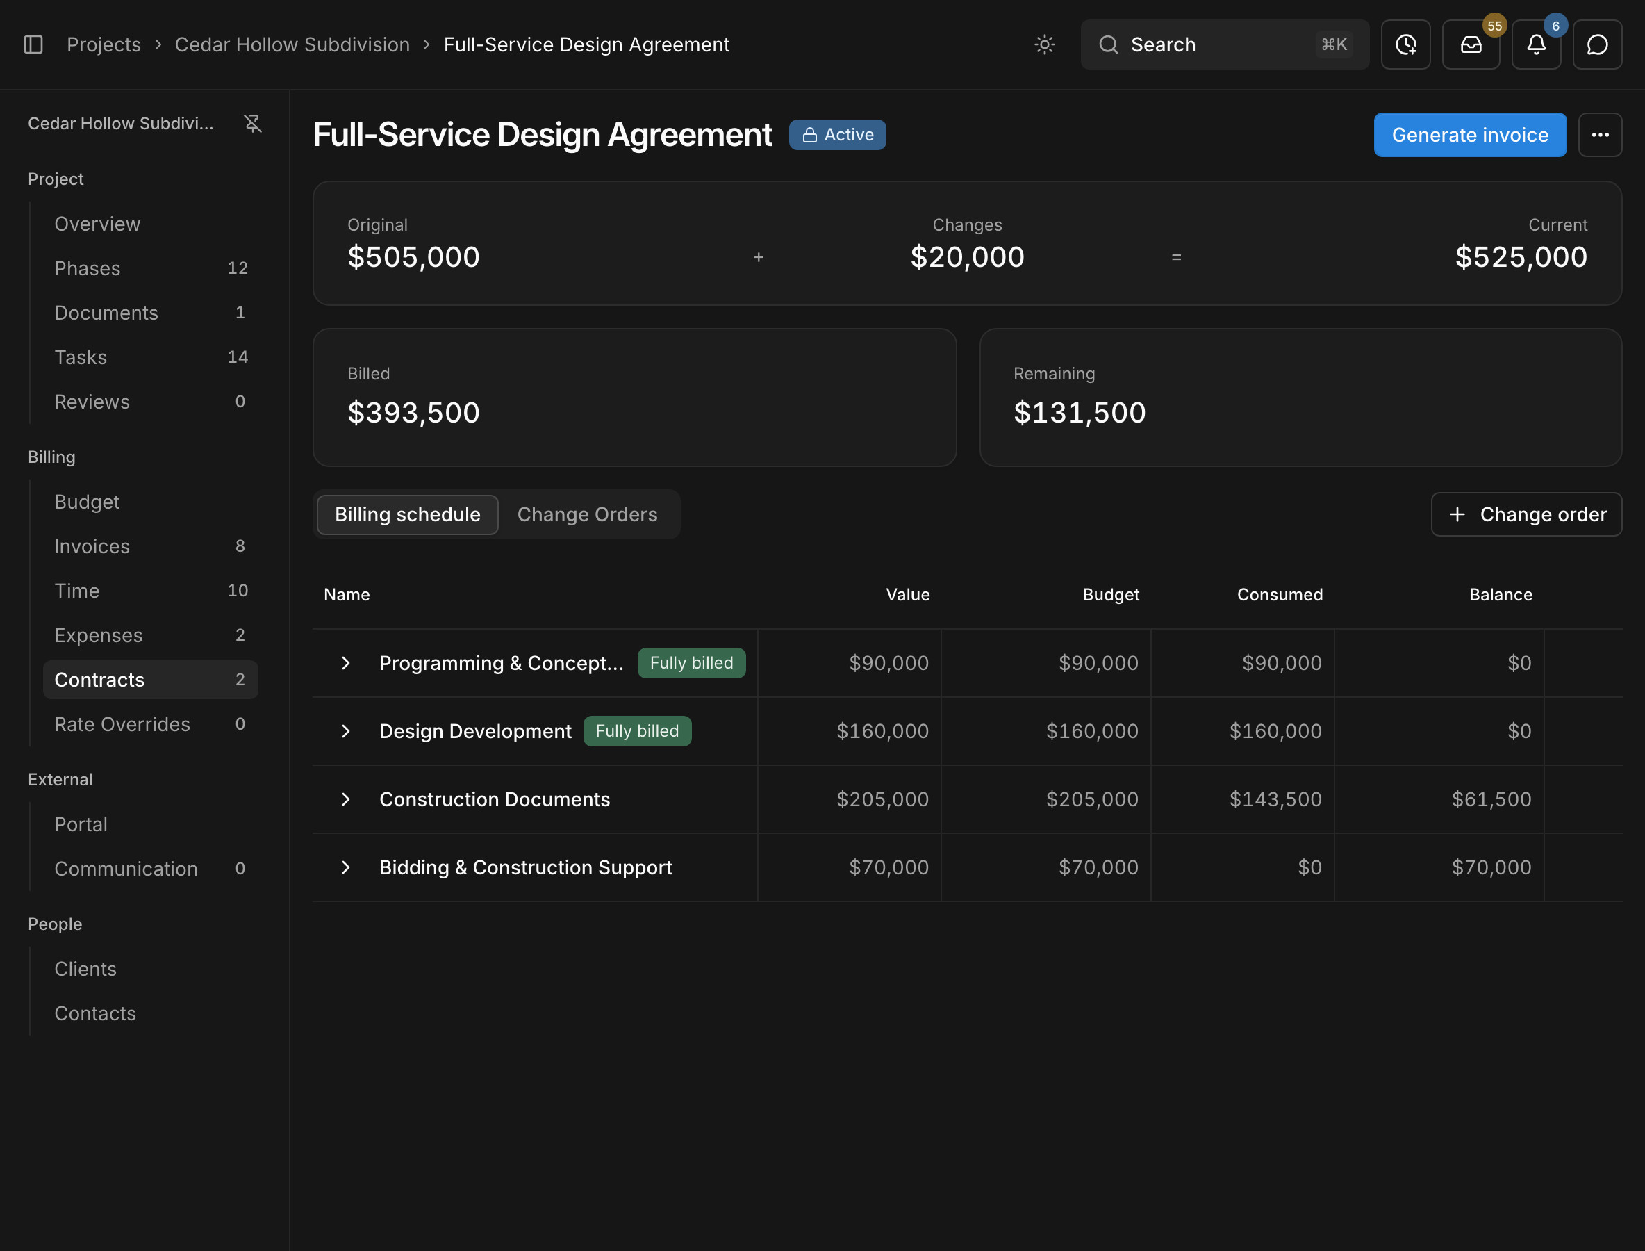Screen dimensions: 1645x1251
Task: Open Phases in the sidebar
Action: point(150,268)
